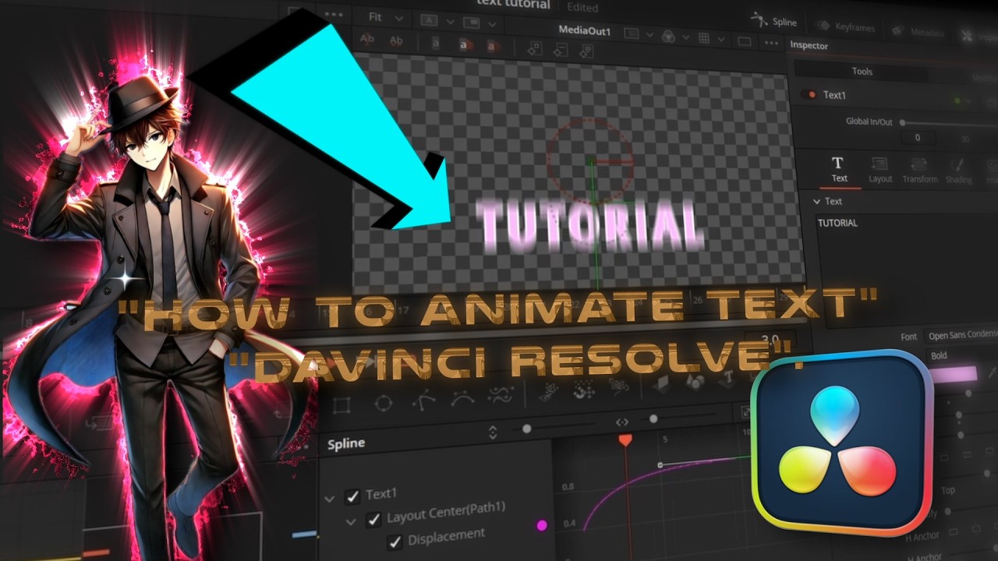Select the B-Spline mask tool

[x=462, y=398]
